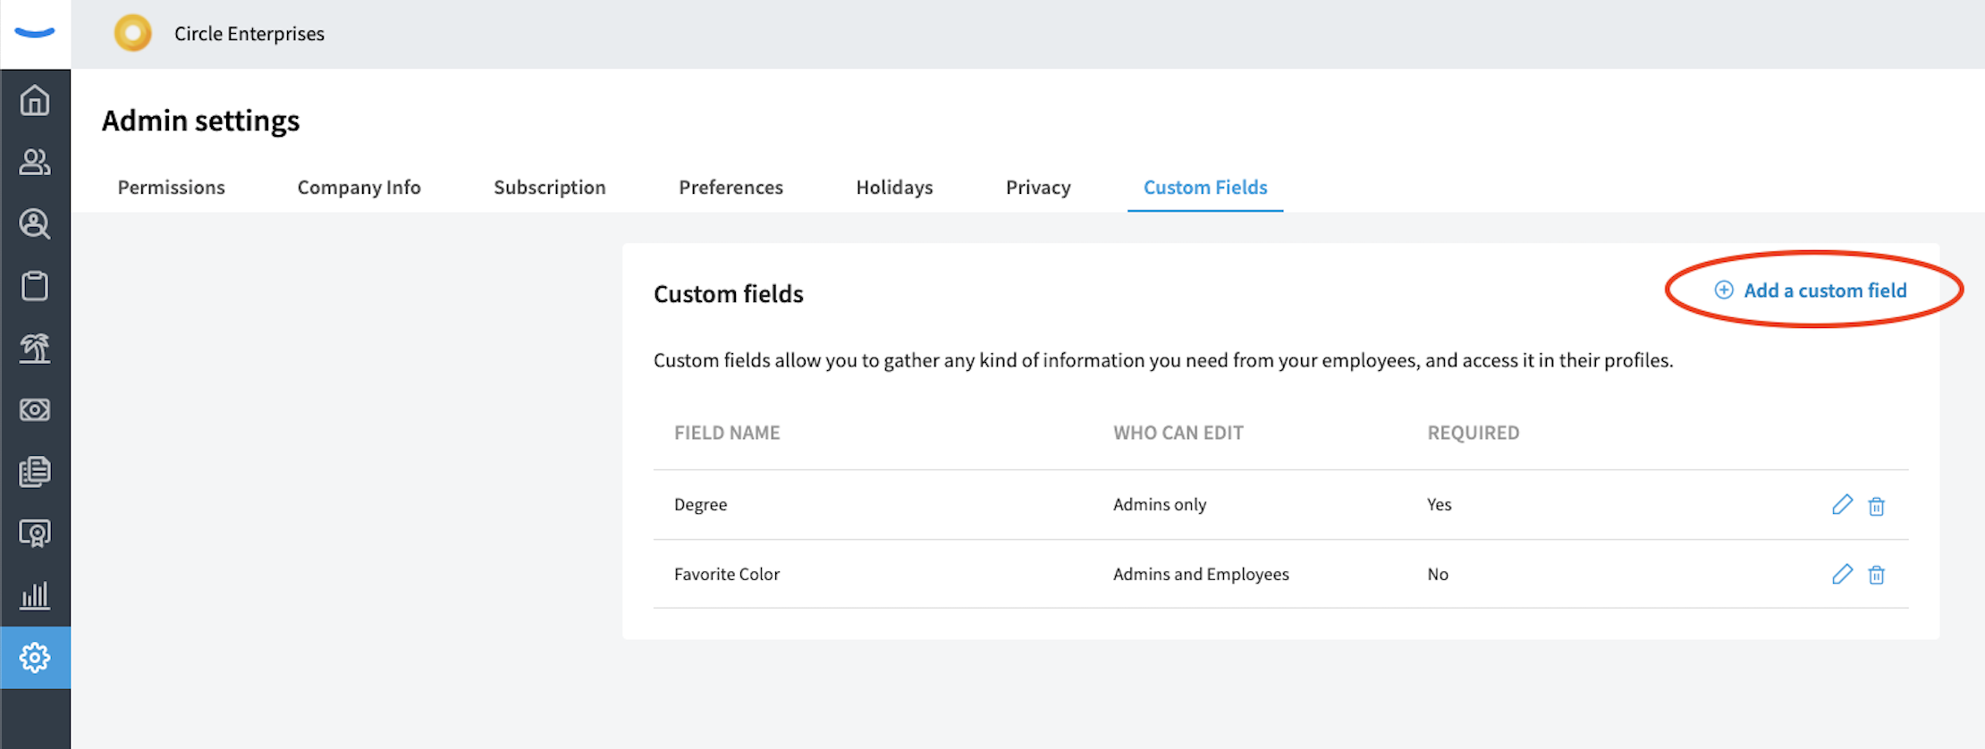1985x749 pixels.
Task: Click the Admins only cell
Action: (x=1160, y=504)
